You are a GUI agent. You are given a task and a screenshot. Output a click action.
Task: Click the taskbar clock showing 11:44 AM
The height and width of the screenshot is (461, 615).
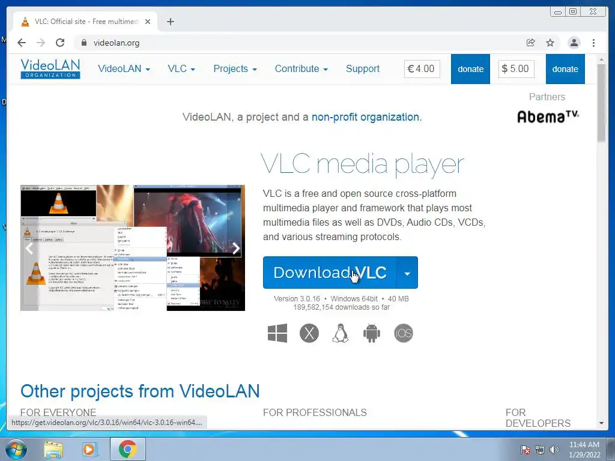pos(584,449)
